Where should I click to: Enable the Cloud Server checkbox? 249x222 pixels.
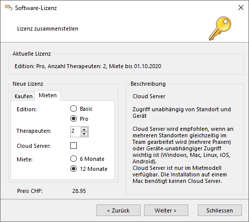tap(73, 146)
